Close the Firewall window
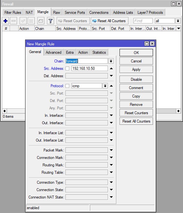Viewport: 183px width, 213px height. pos(179,4)
